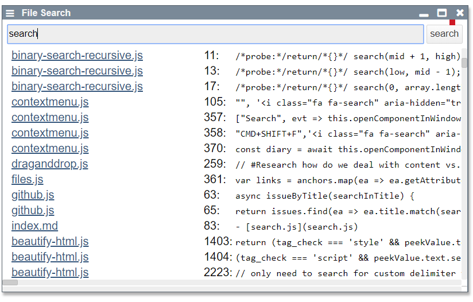Open the draganddrop.js result link
473x302 pixels.
(49, 164)
